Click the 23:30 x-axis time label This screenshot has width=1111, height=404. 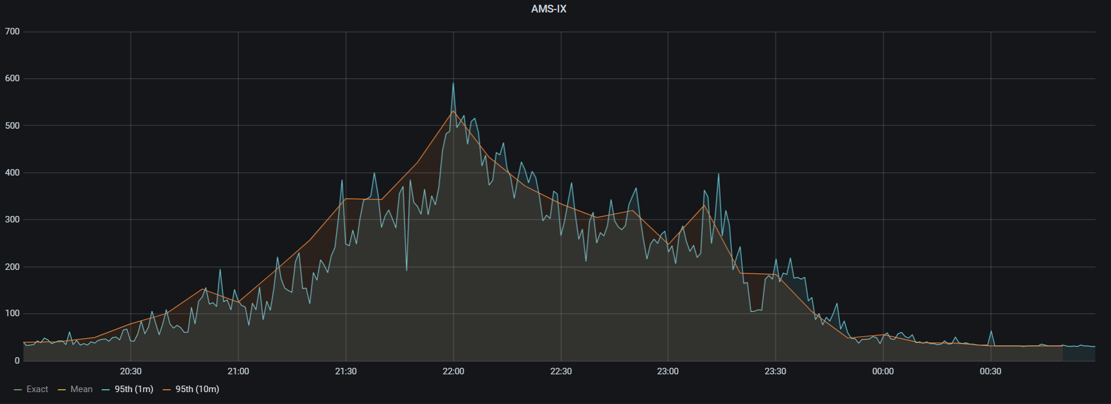[775, 371]
